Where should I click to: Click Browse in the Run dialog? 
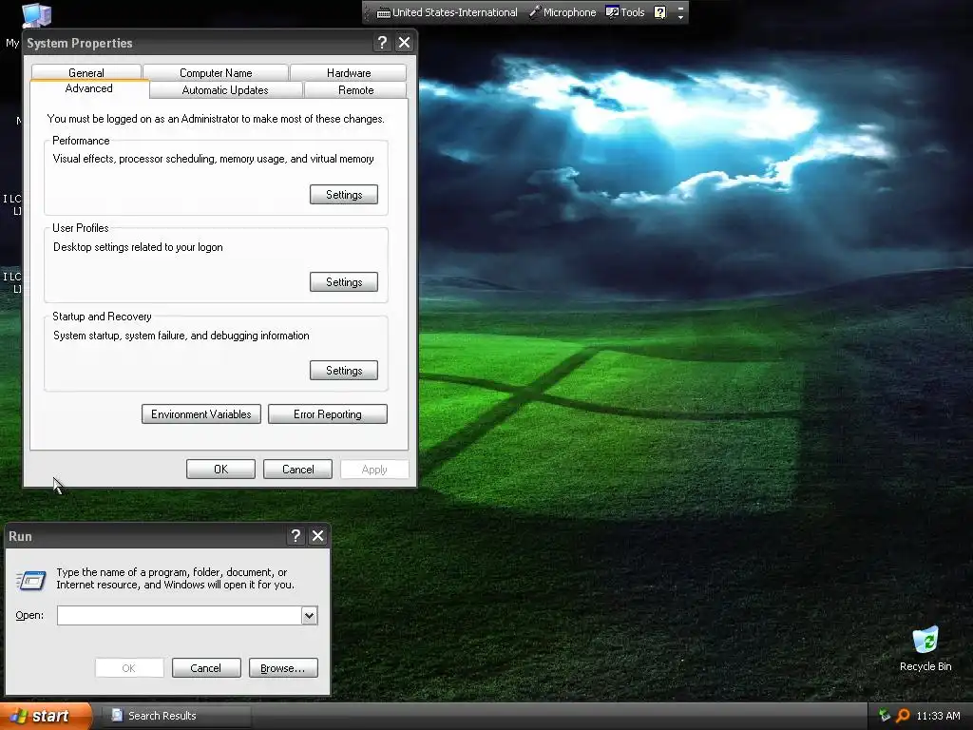click(283, 668)
